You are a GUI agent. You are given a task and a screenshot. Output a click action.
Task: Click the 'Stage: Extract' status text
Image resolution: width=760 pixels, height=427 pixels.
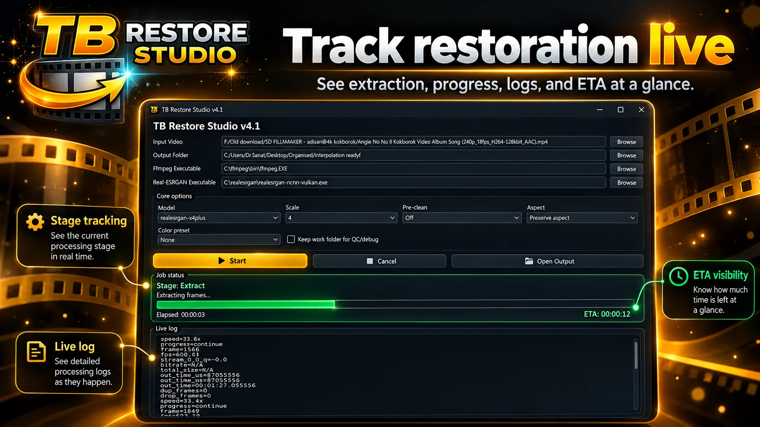point(180,285)
